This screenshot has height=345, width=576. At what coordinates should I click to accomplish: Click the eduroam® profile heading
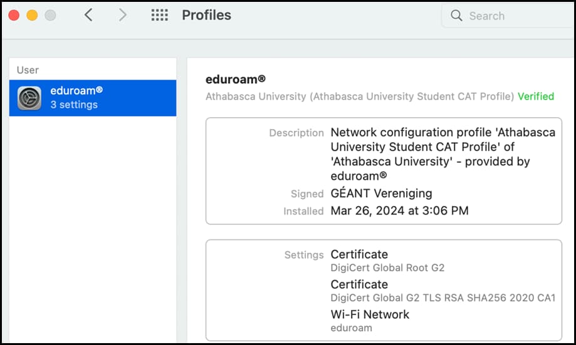[x=236, y=80]
